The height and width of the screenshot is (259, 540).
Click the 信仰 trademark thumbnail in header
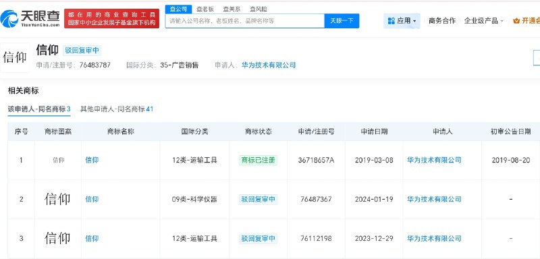coord(15,58)
